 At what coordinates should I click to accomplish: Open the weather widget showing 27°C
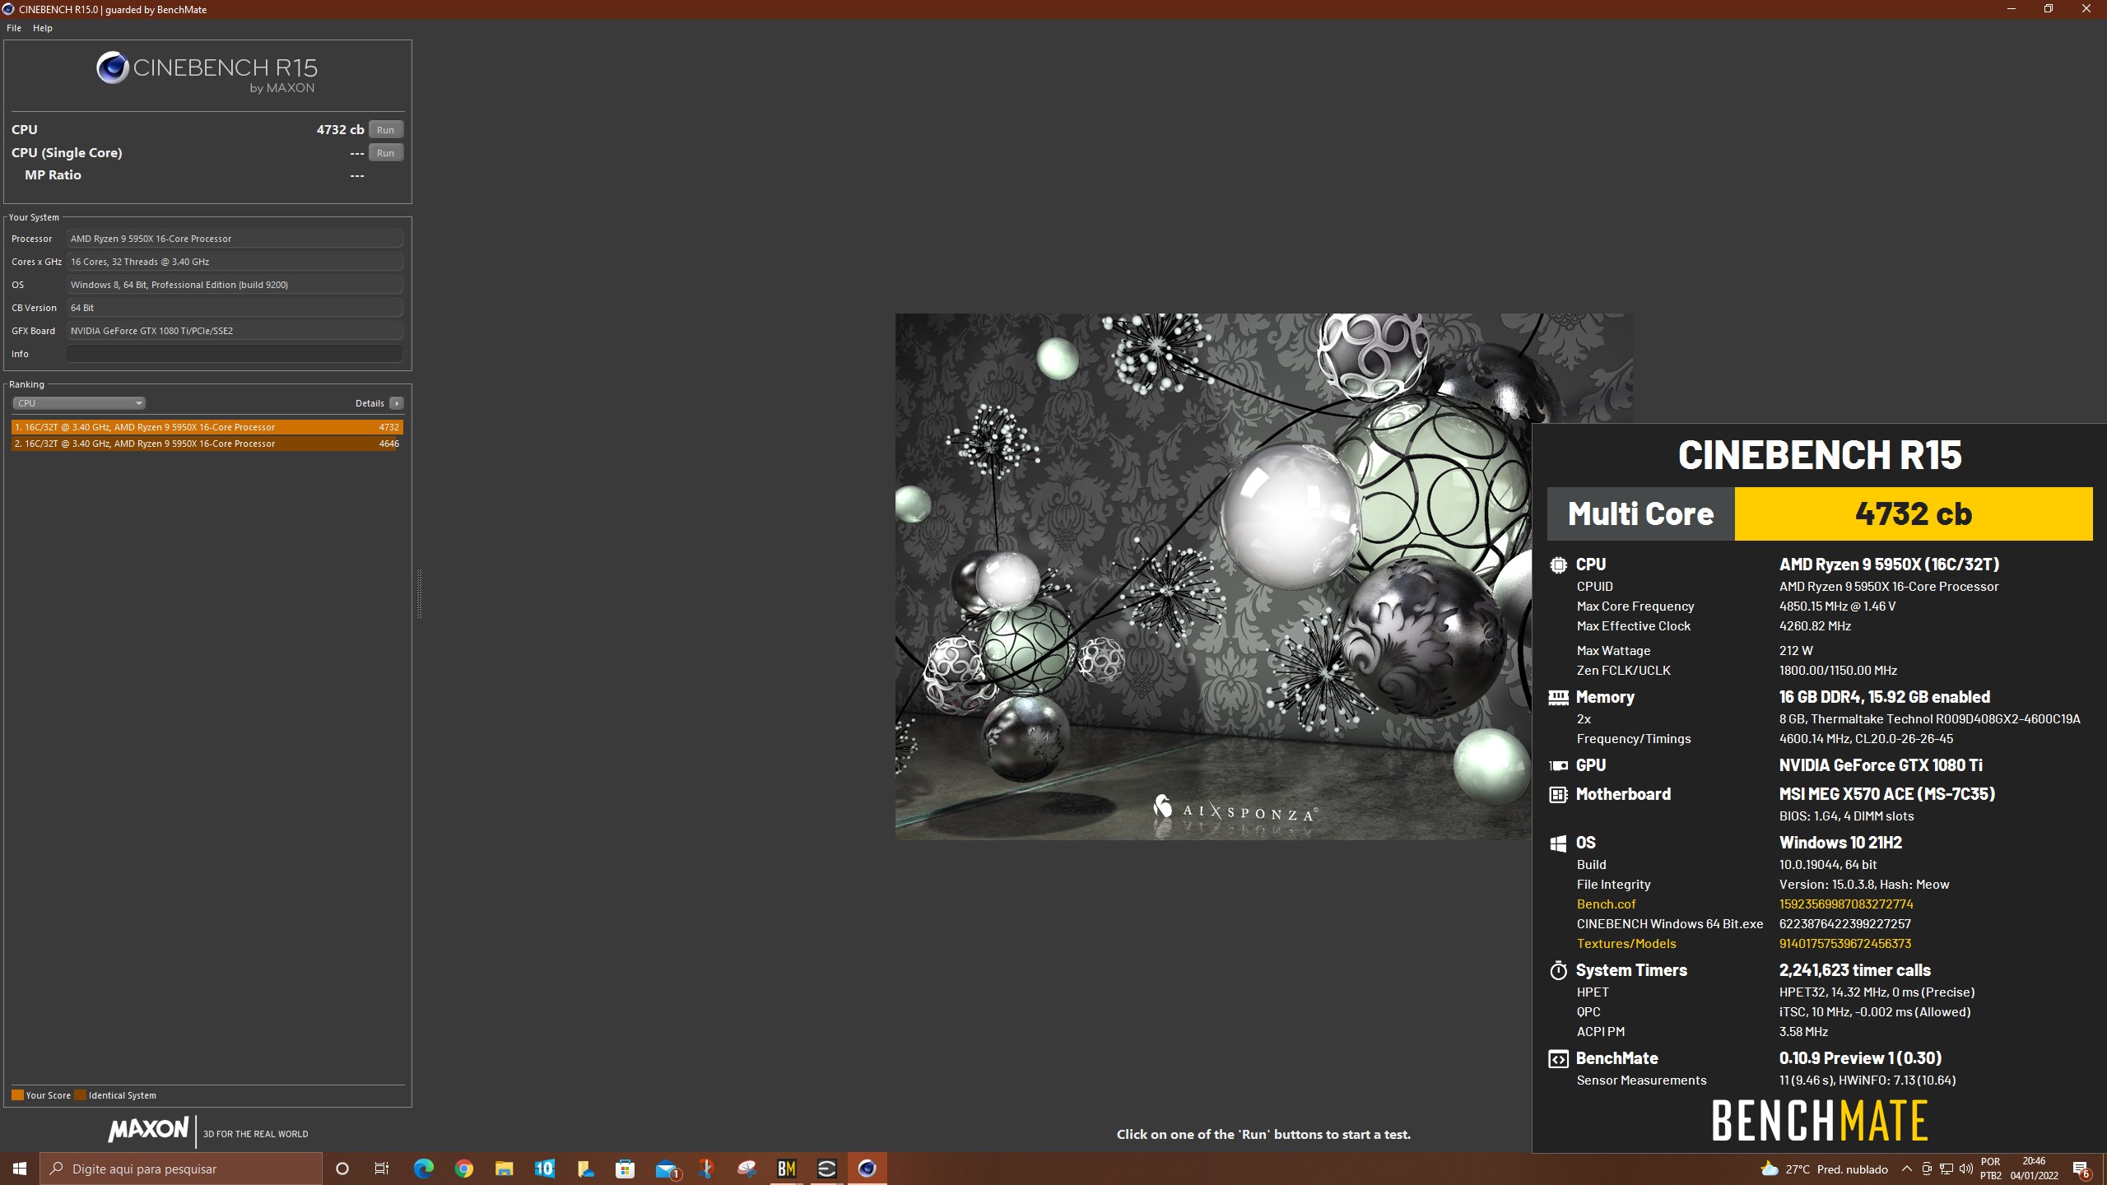1824,1169
